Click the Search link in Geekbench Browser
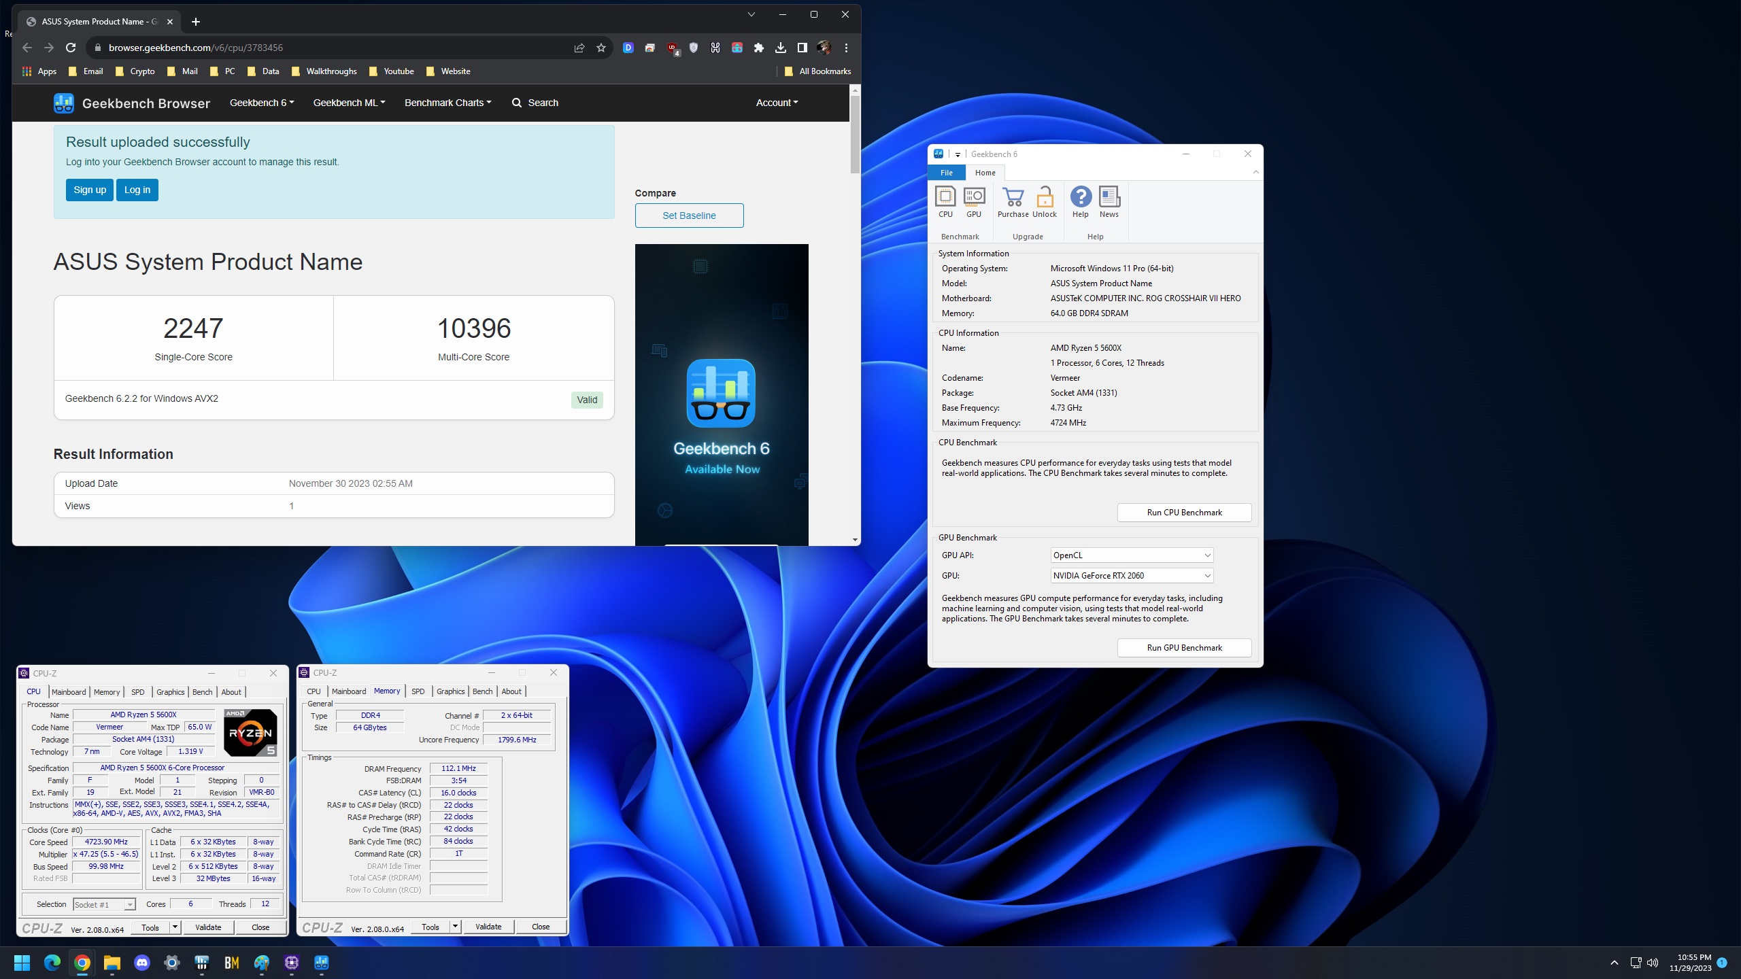 pos(535,103)
